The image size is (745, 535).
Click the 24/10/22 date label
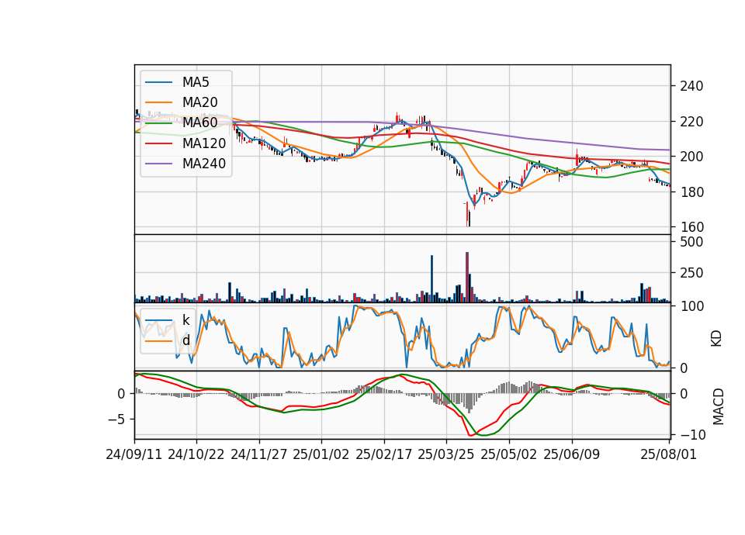(x=196, y=454)
